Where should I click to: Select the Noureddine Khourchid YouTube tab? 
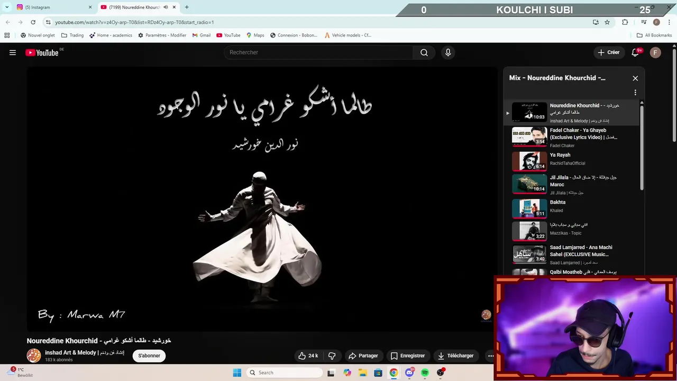[139, 7]
